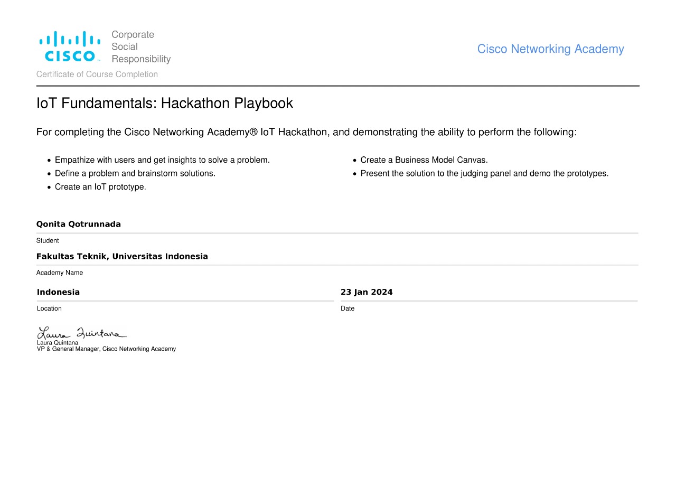Select the bullet beside Empathize with users line

point(49,160)
